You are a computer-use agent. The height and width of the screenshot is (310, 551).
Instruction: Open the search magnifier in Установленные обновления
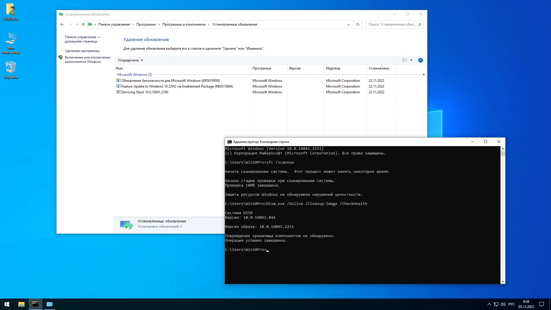tap(420, 24)
